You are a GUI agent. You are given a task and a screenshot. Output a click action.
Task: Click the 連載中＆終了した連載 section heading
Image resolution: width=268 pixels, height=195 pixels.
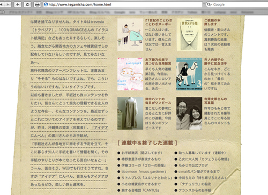147,143
